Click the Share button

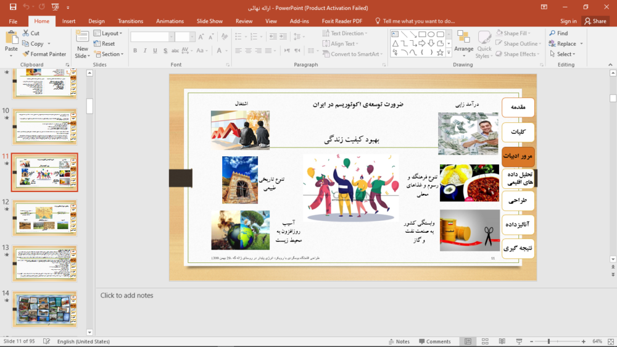(x=595, y=21)
